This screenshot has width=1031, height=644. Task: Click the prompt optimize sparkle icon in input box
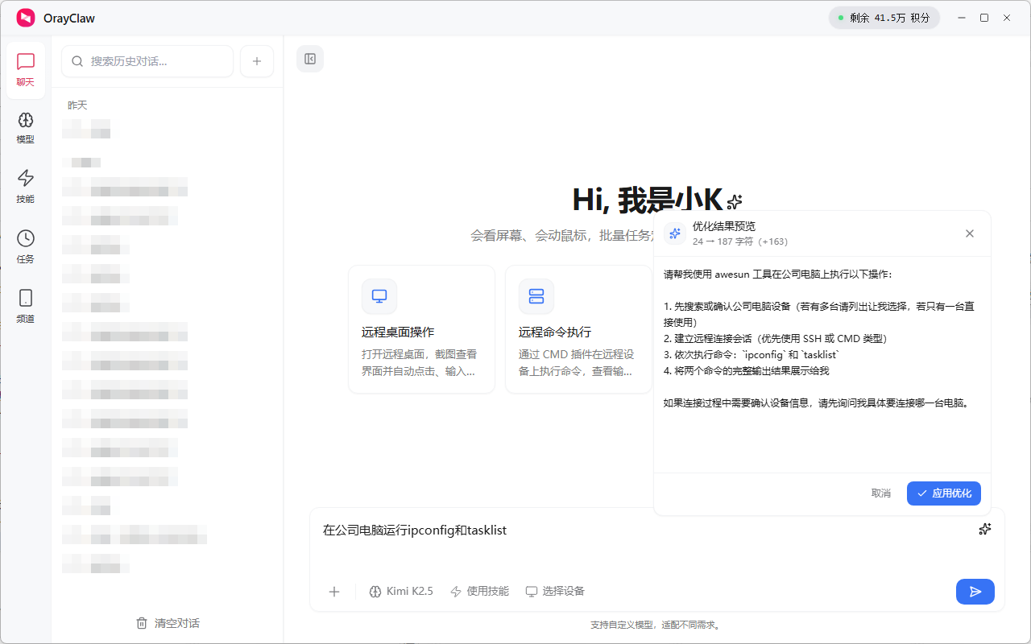[984, 529]
